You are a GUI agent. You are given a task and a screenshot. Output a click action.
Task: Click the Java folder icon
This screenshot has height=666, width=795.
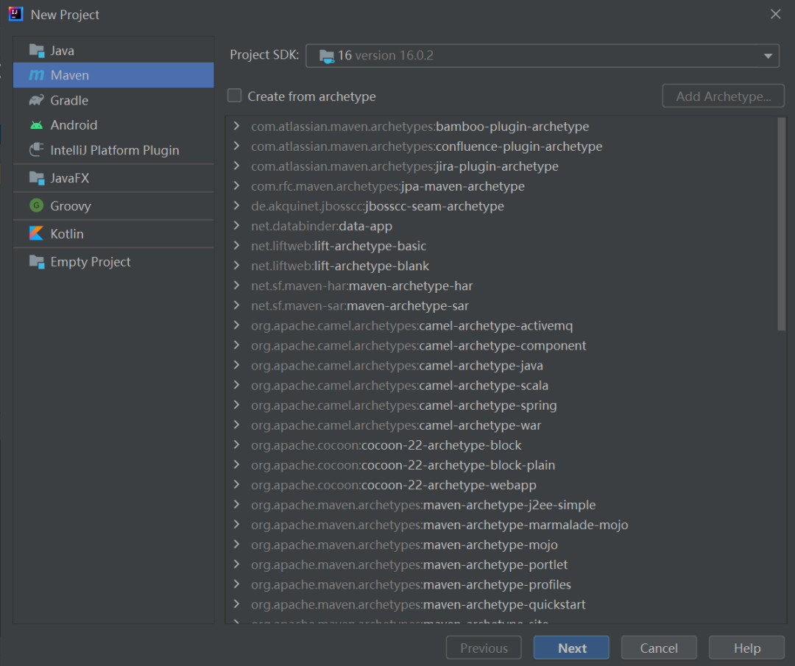37,51
